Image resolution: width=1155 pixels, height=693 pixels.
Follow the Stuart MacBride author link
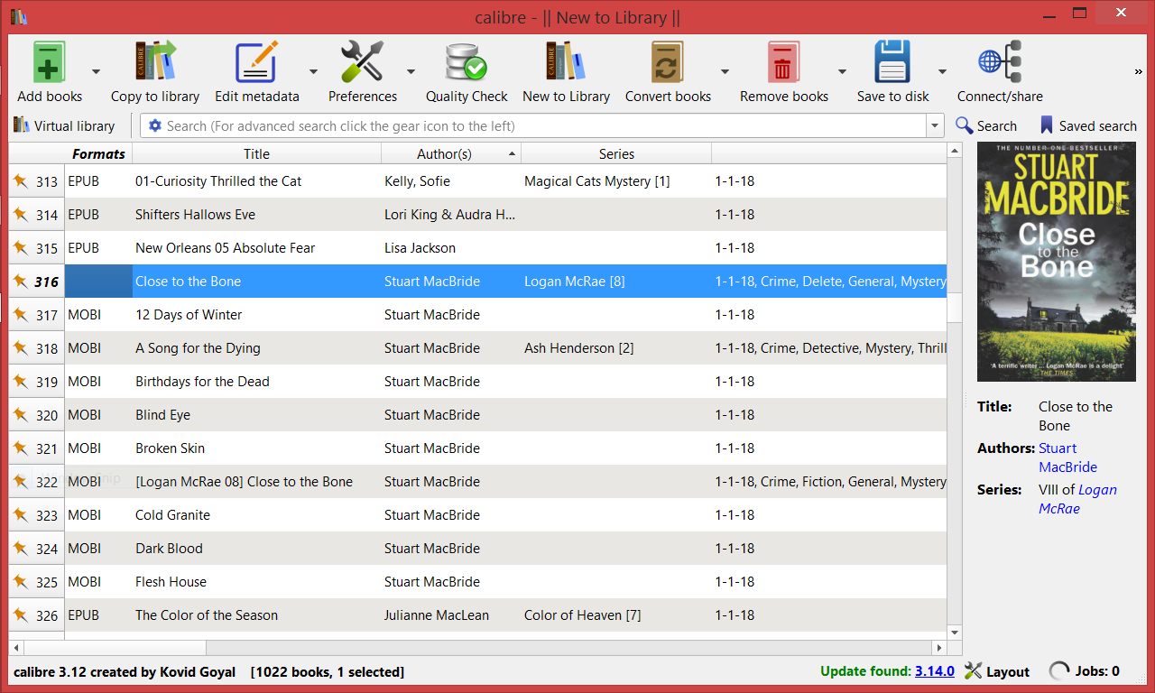click(x=1067, y=457)
